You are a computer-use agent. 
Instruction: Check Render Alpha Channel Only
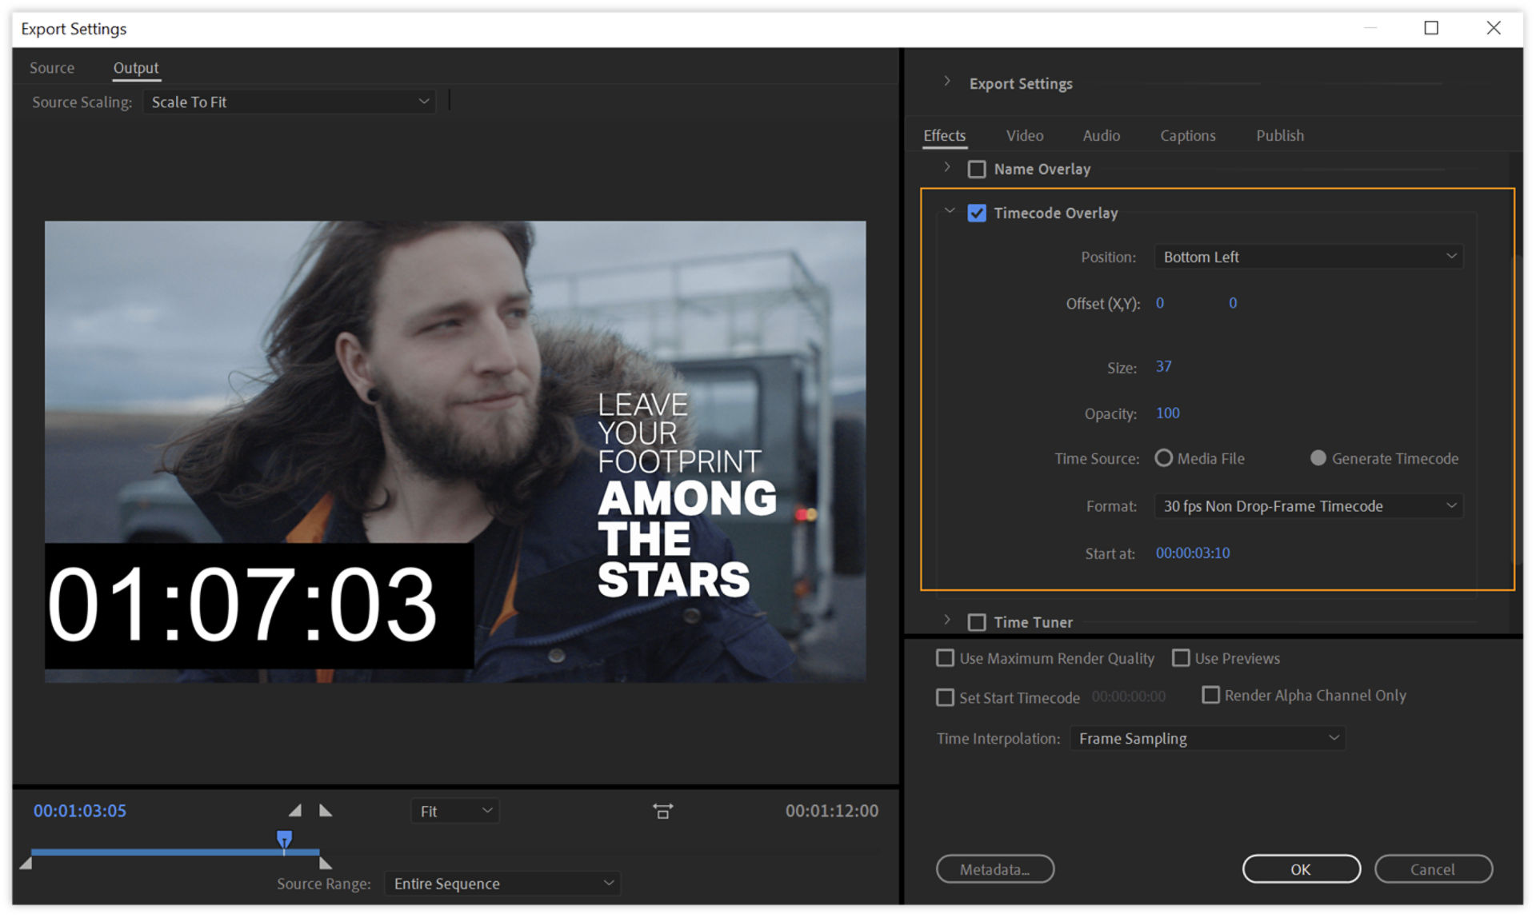(x=1211, y=695)
